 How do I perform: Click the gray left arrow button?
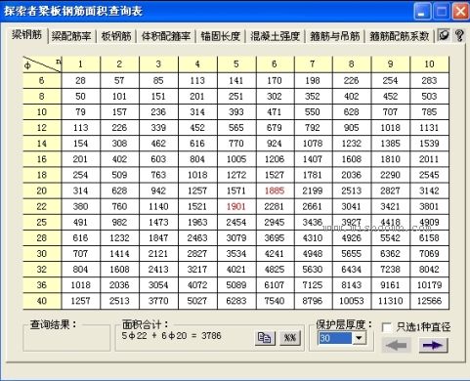pos(396,345)
